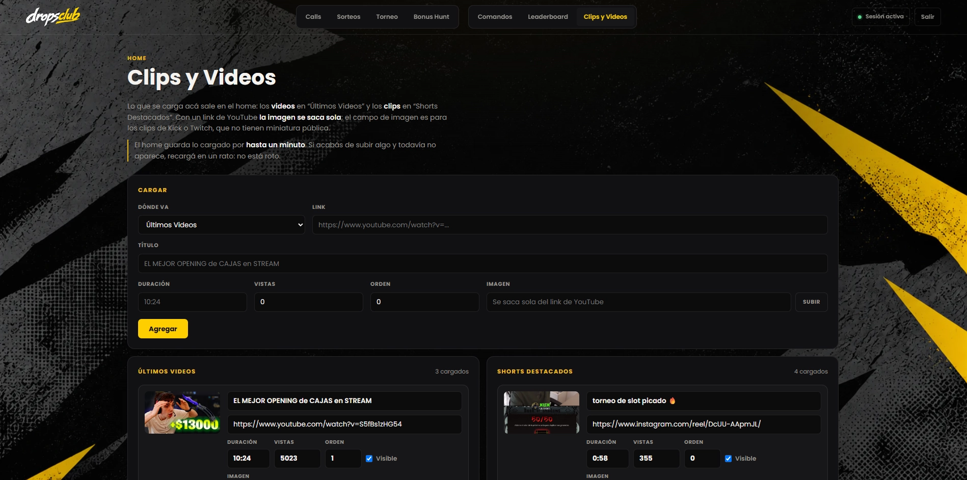
Task: Select the Clips y Videos tab
Action: tap(605, 17)
